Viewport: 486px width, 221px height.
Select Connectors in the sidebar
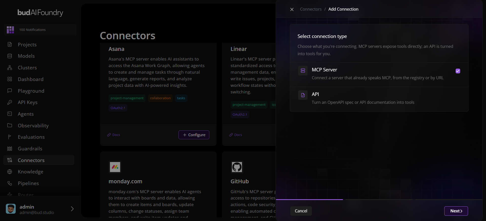pos(39,160)
